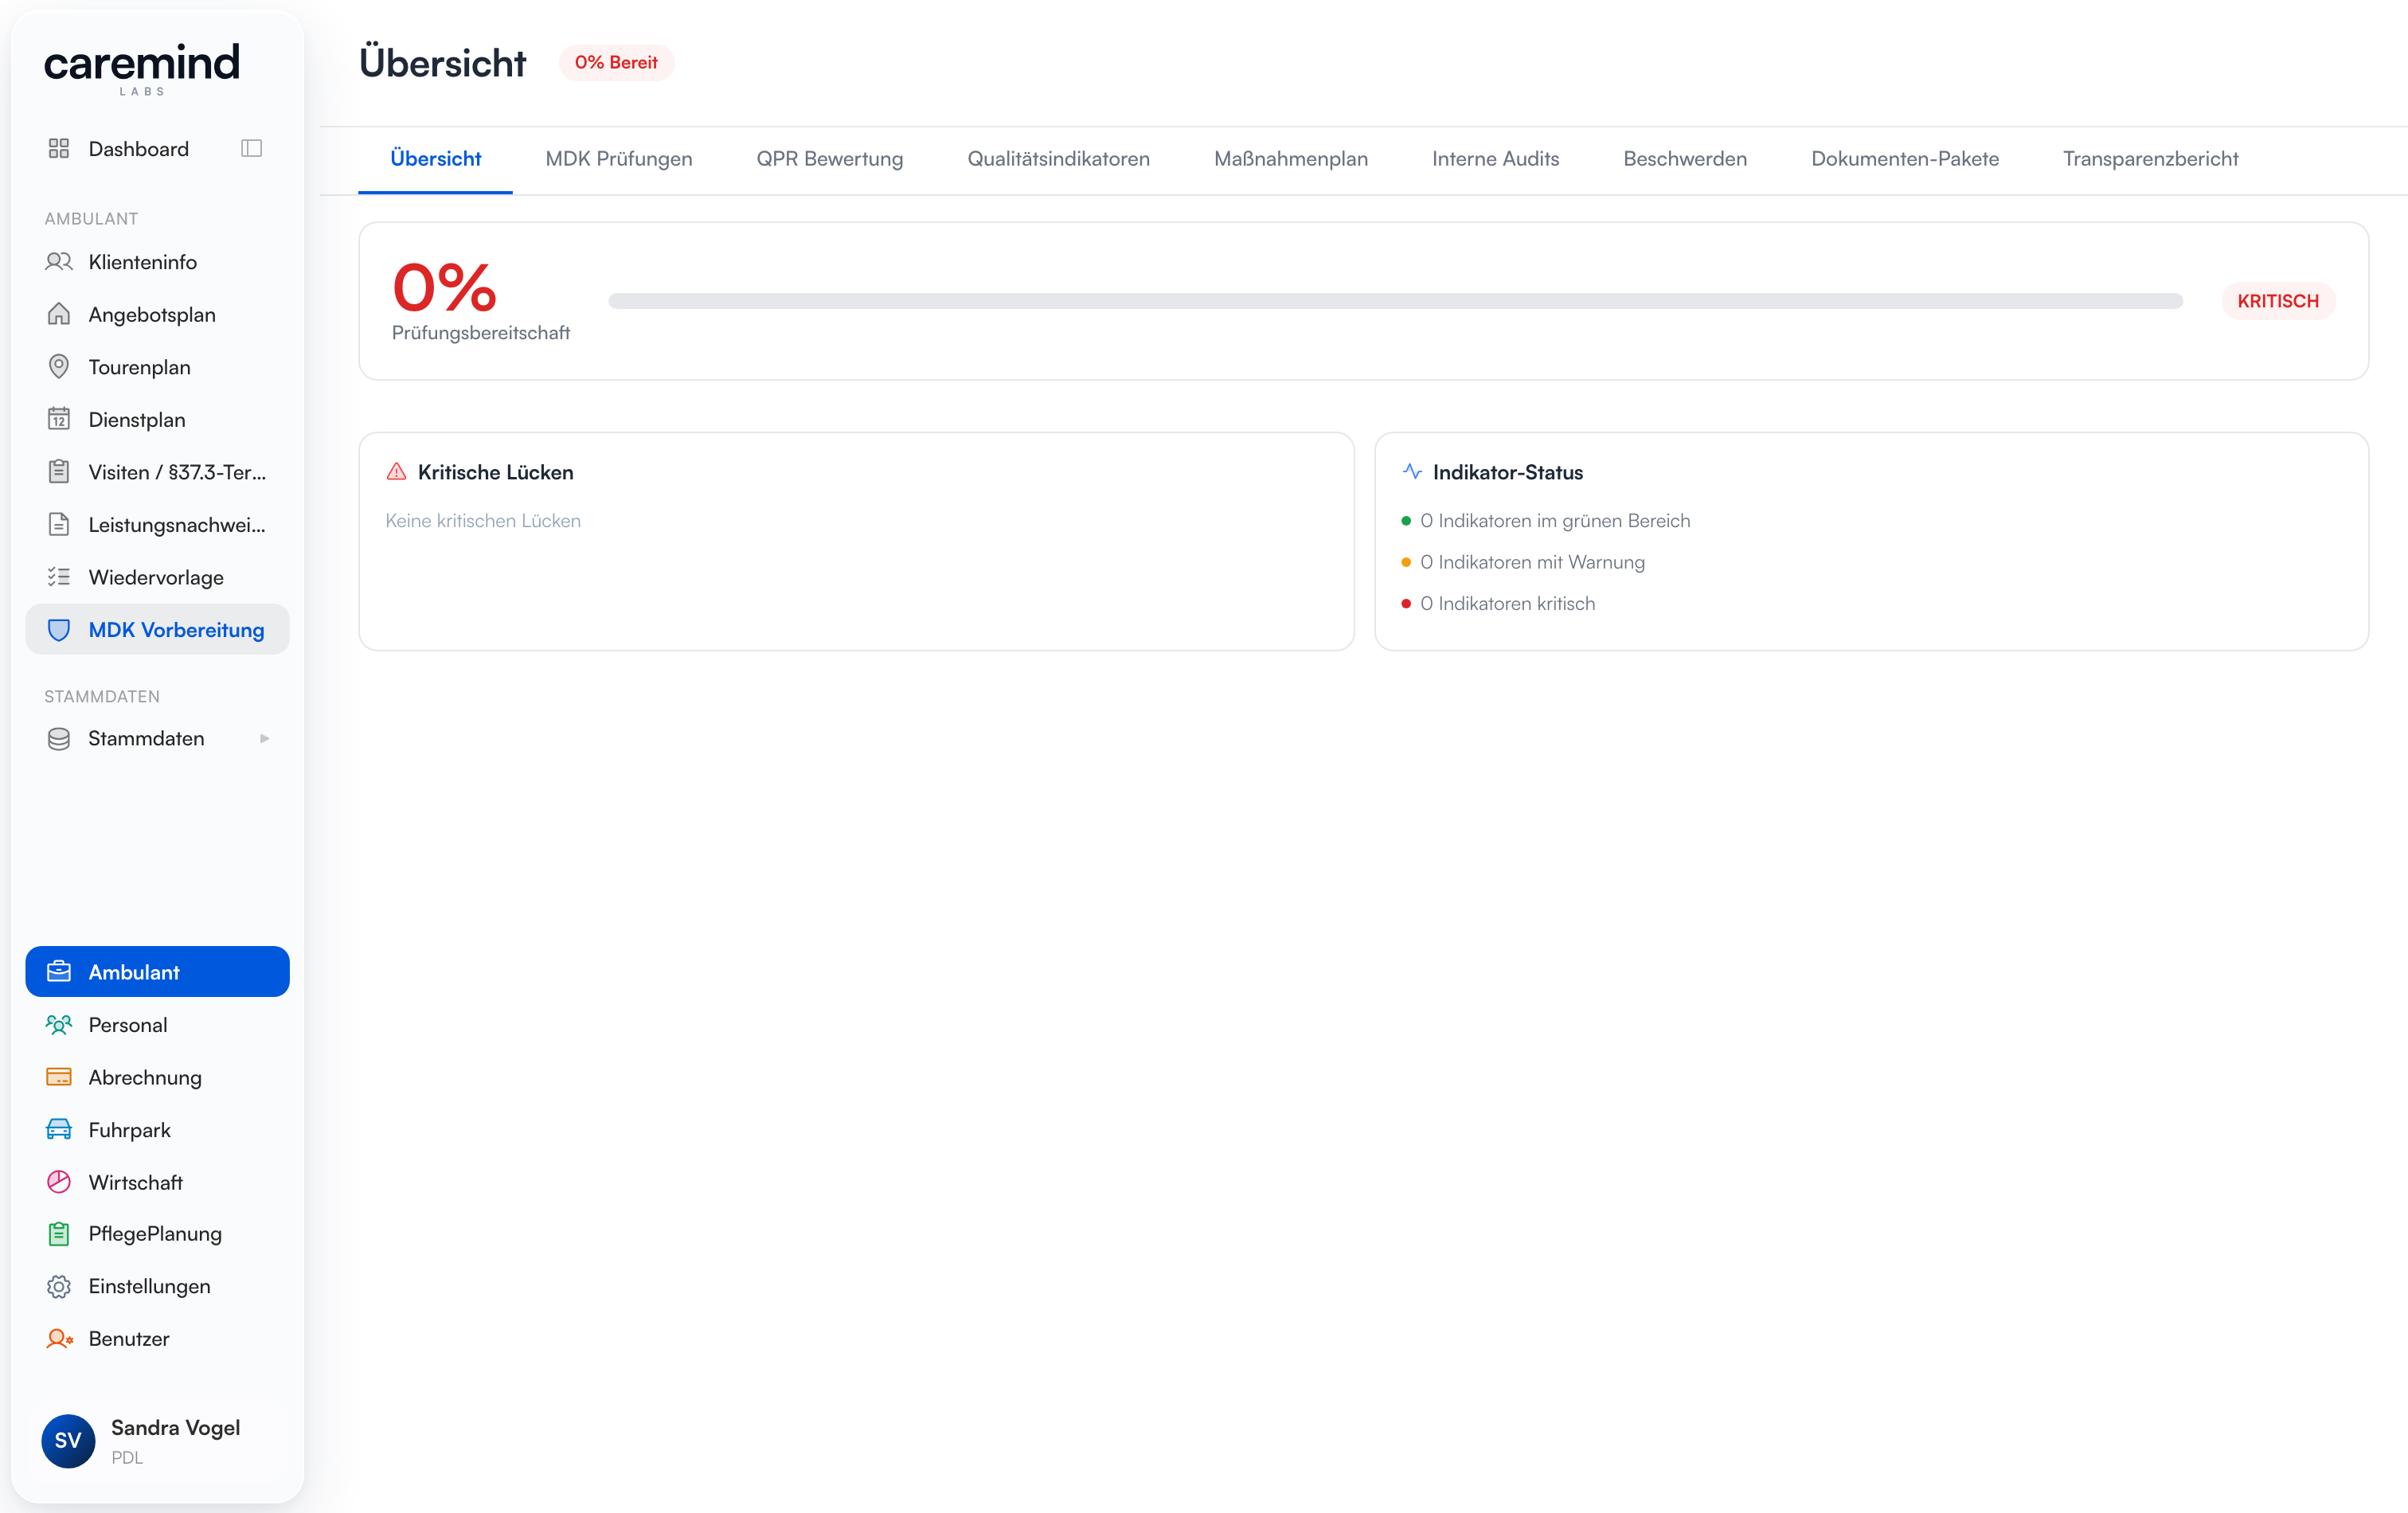Viewport: 2408px width, 1513px height.
Task: Open Einstellungen from sidebar
Action: [x=158, y=1287]
